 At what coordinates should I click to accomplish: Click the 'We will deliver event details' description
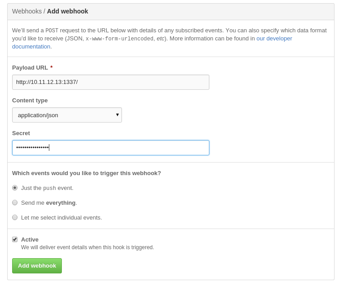pos(87,247)
